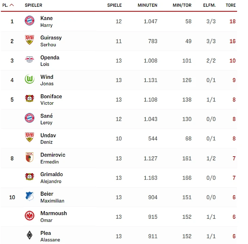Open Harry Kane player link
The height and width of the screenshot is (244, 248).
tap(47, 21)
